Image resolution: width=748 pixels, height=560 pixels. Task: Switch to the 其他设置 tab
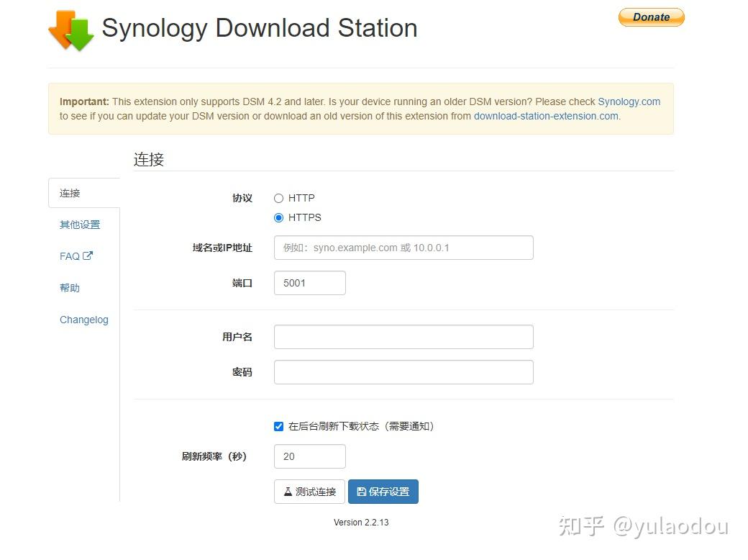click(79, 224)
